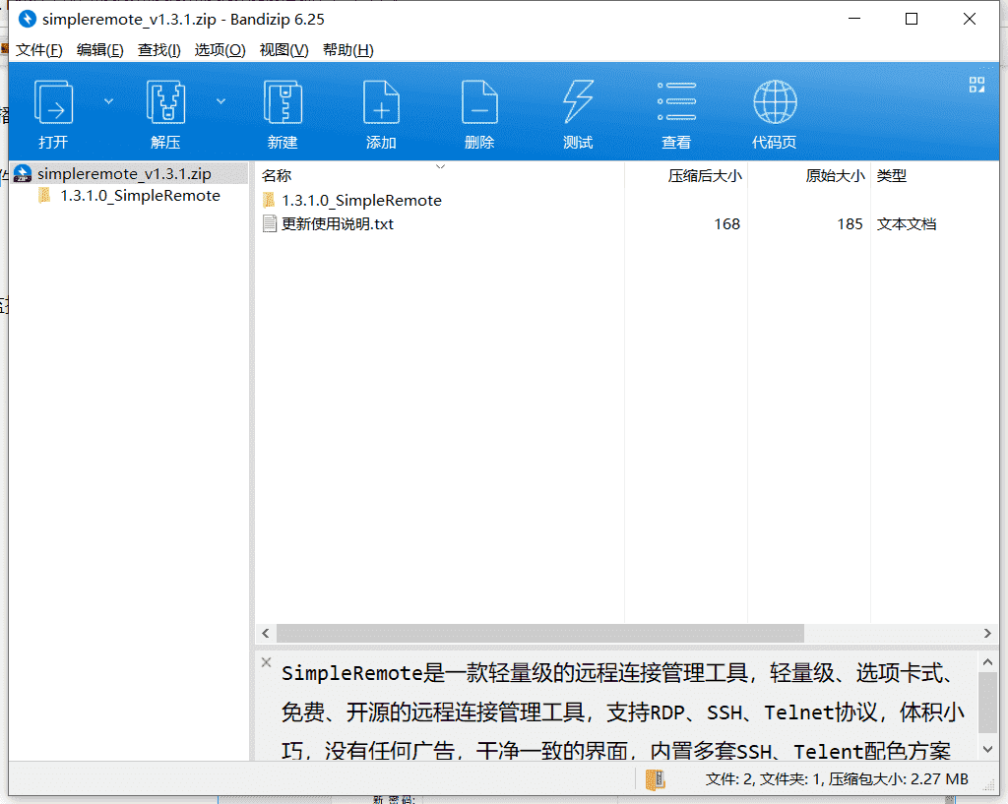Select 1.3.1.0_SimpleRemote folder in the left tree
This screenshot has height=804, width=1008.
(x=140, y=196)
